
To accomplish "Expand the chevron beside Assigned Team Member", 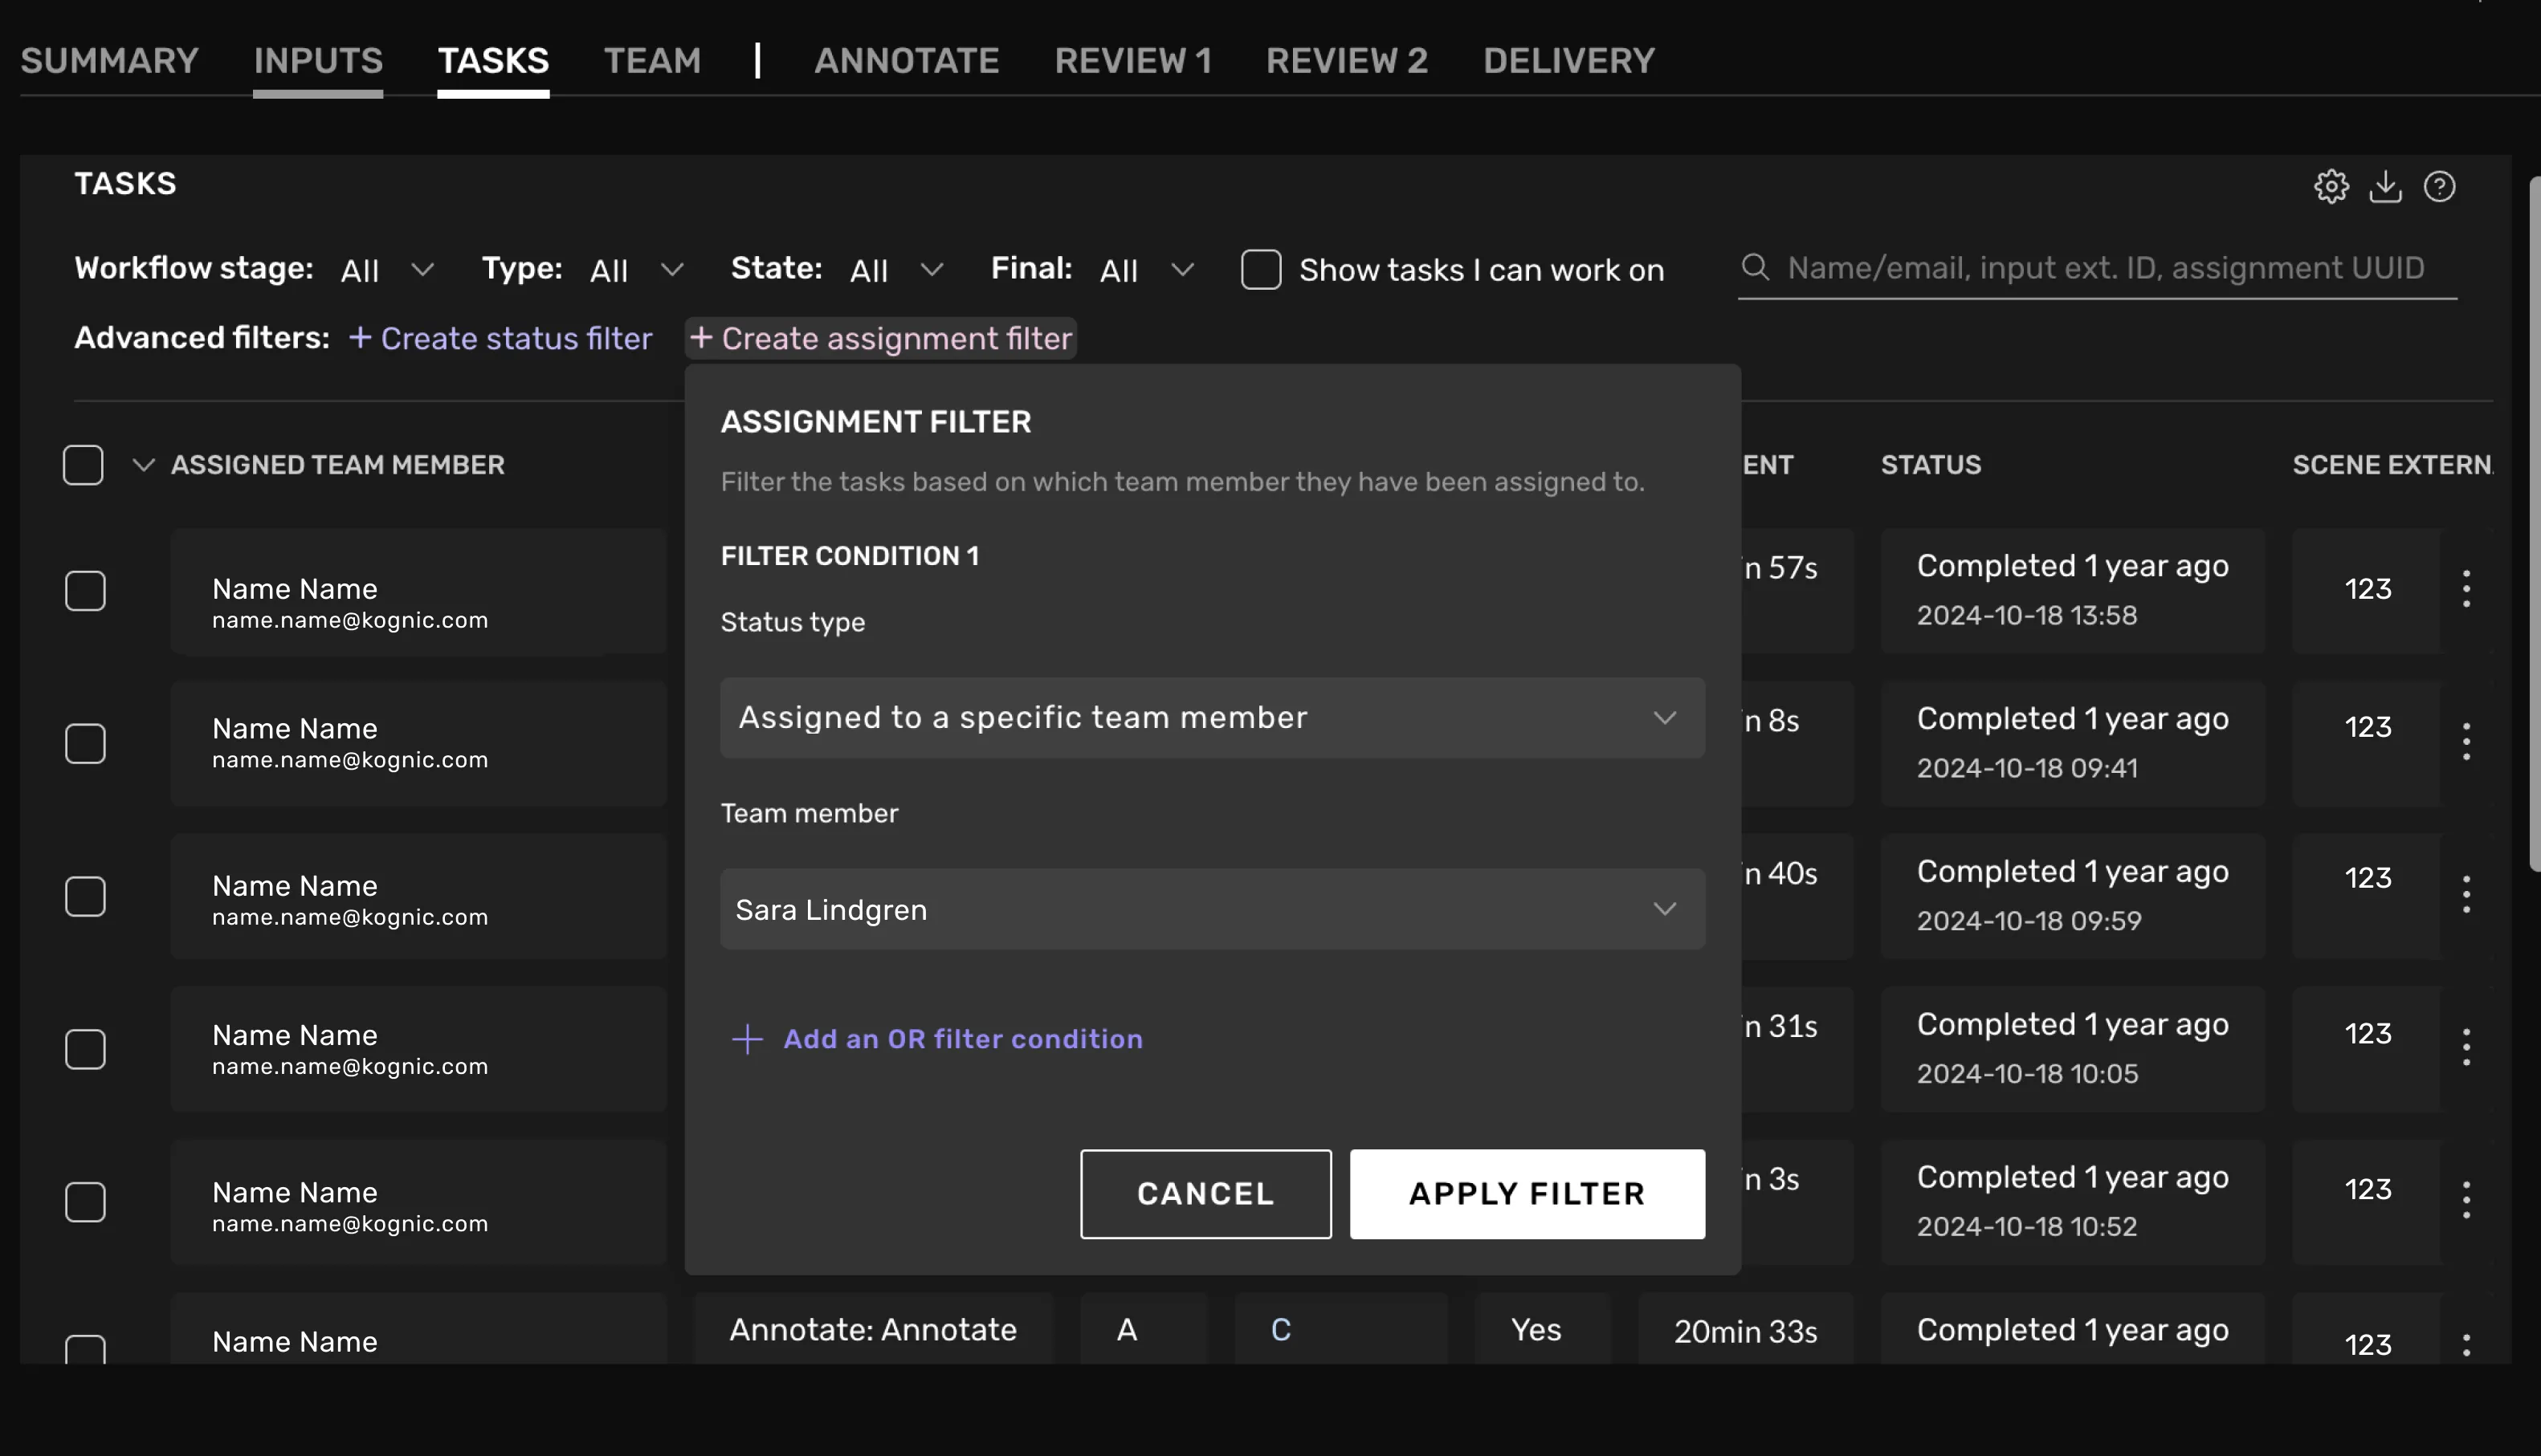I will 143,465.
